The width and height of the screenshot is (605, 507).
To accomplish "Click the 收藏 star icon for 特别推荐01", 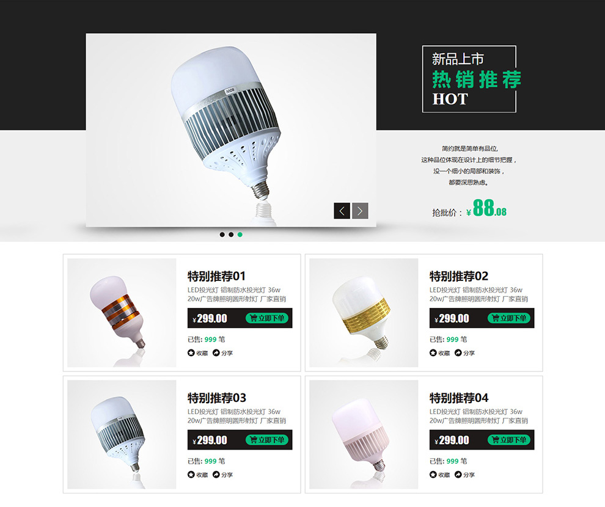I will 191,353.
